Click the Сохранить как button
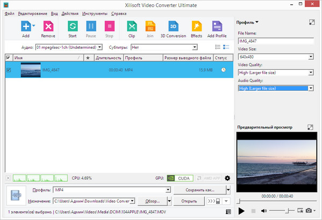Screen dimensions: 322x220 [200, 190]
